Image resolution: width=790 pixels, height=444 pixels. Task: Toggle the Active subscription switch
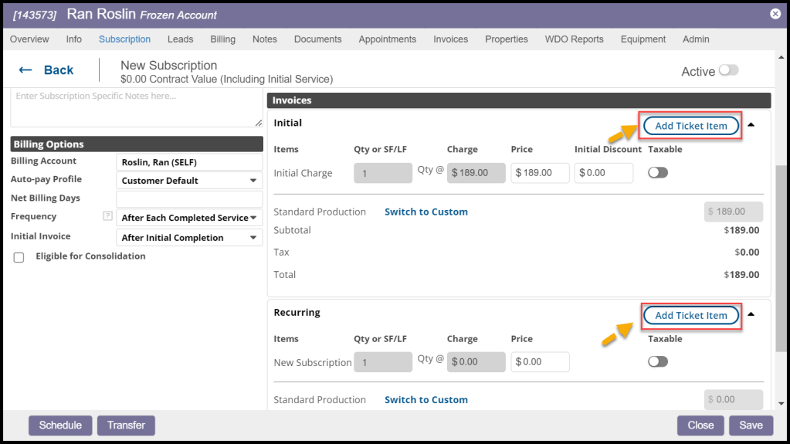727,70
